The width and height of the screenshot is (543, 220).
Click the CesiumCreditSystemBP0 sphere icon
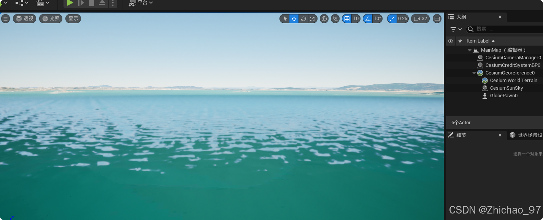click(480, 65)
